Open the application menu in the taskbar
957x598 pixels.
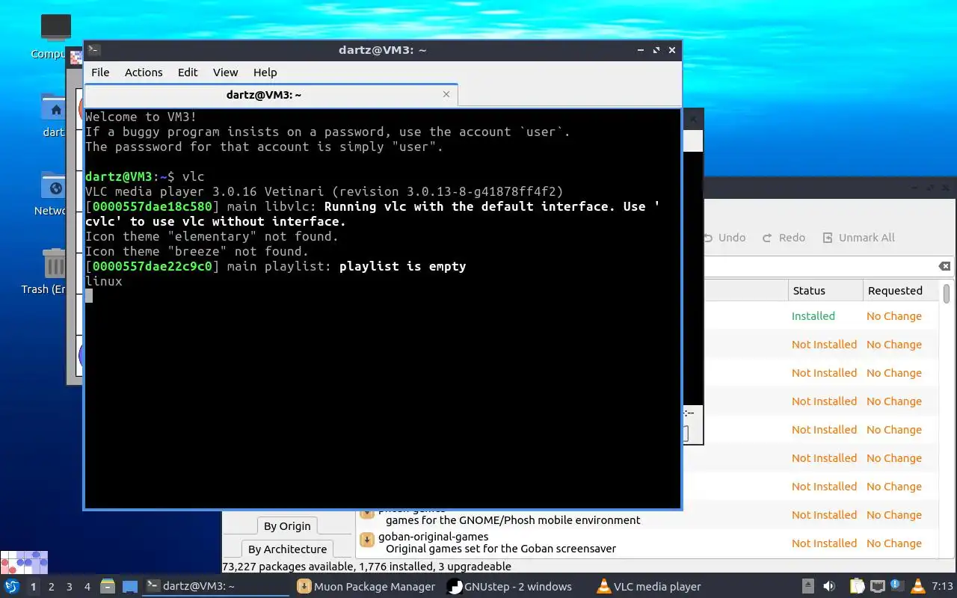tap(11, 586)
